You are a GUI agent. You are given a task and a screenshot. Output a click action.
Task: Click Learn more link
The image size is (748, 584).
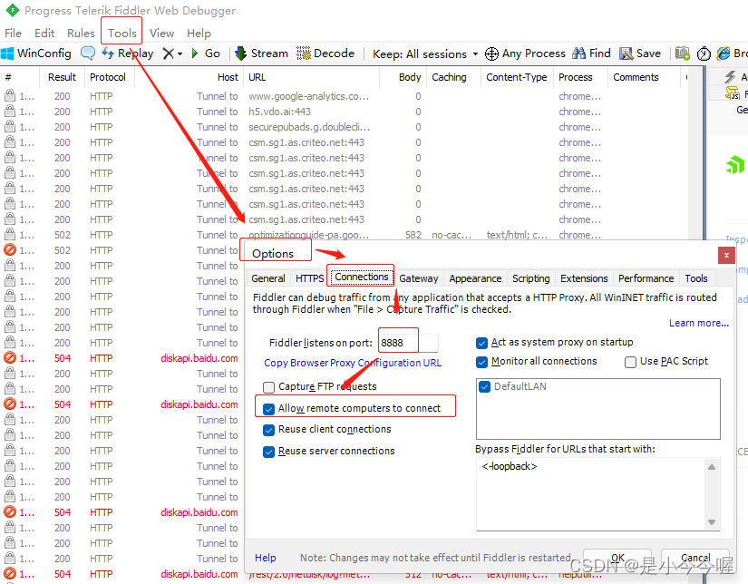tap(699, 323)
